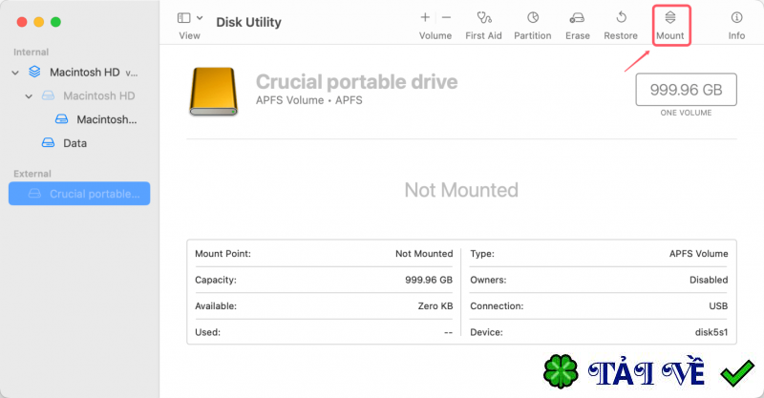Click the green fullscreen window button
764x398 pixels.
[55, 21]
